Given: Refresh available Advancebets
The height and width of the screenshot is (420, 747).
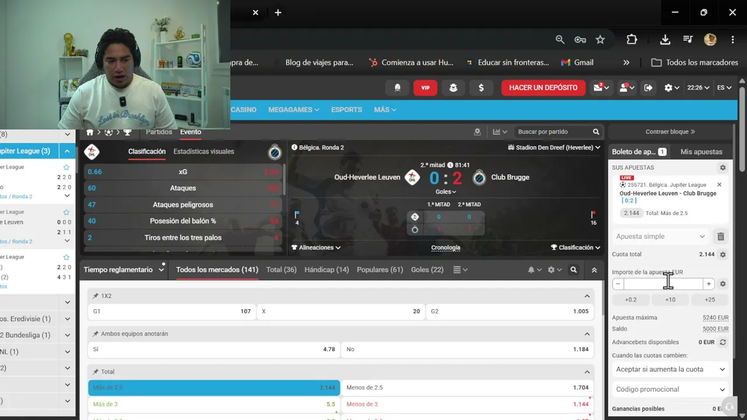Looking at the screenshot, I should pyautogui.click(x=722, y=342).
